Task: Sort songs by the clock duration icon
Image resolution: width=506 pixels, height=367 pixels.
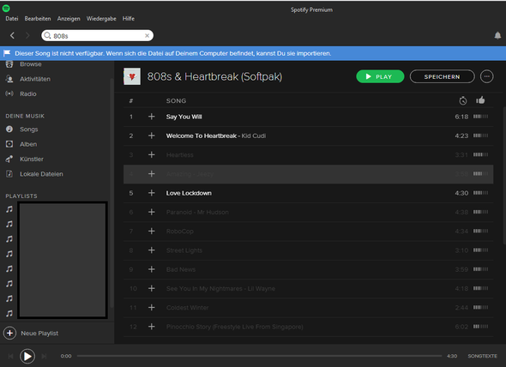Action: 463,100
